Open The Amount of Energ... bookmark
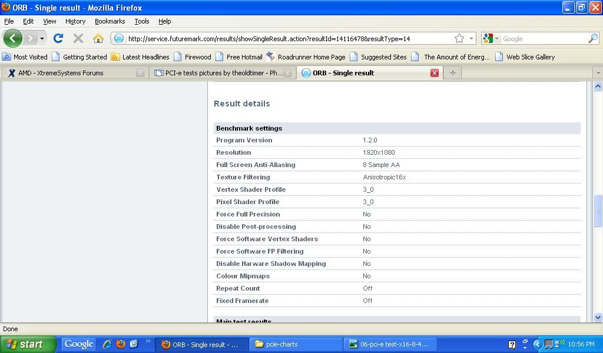The height and width of the screenshot is (353, 603). coord(450,57)
